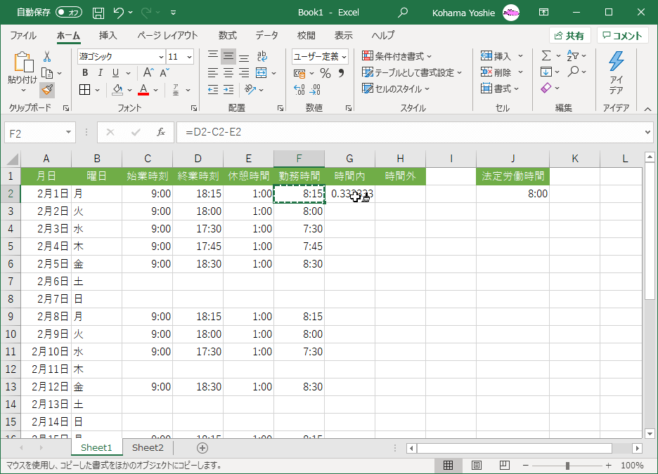Screen dimensions: 658x474
Task: Open the Name Box dropdown arrow
Action: [68, 133]
